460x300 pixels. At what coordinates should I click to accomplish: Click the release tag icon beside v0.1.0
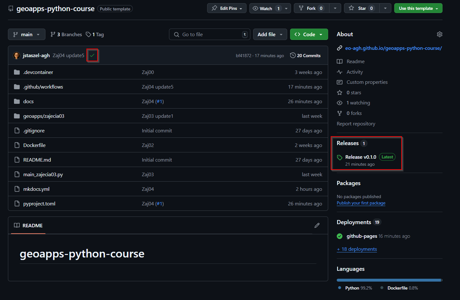[x=340, y=157]
